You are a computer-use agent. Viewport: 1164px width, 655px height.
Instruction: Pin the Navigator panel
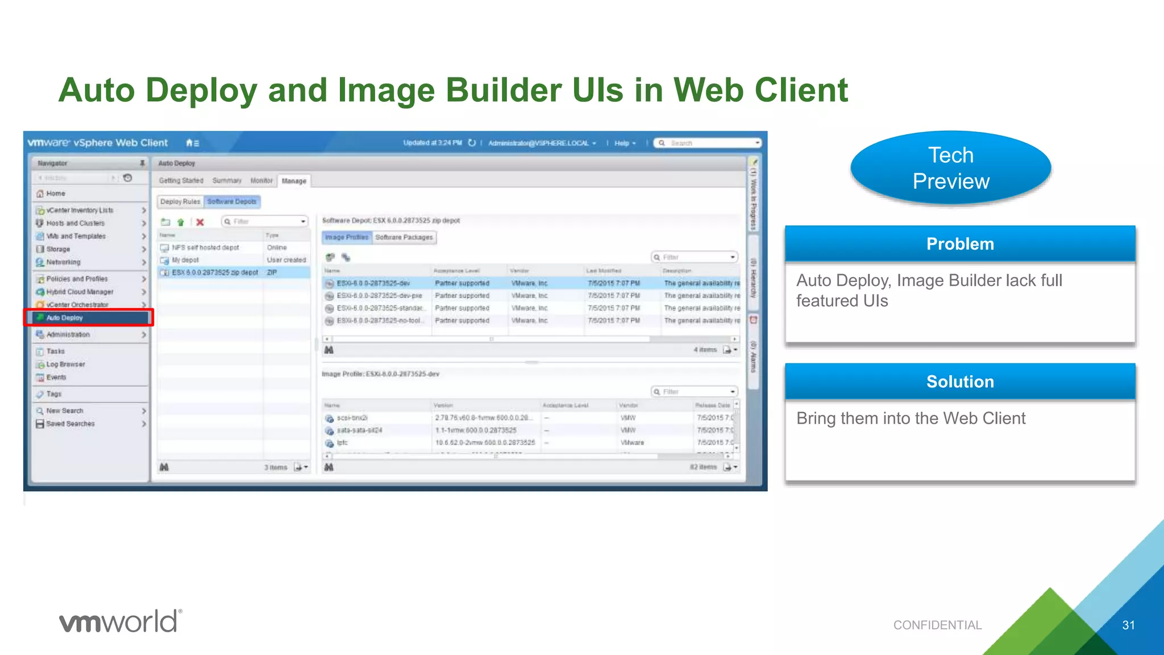pos(142,163)
